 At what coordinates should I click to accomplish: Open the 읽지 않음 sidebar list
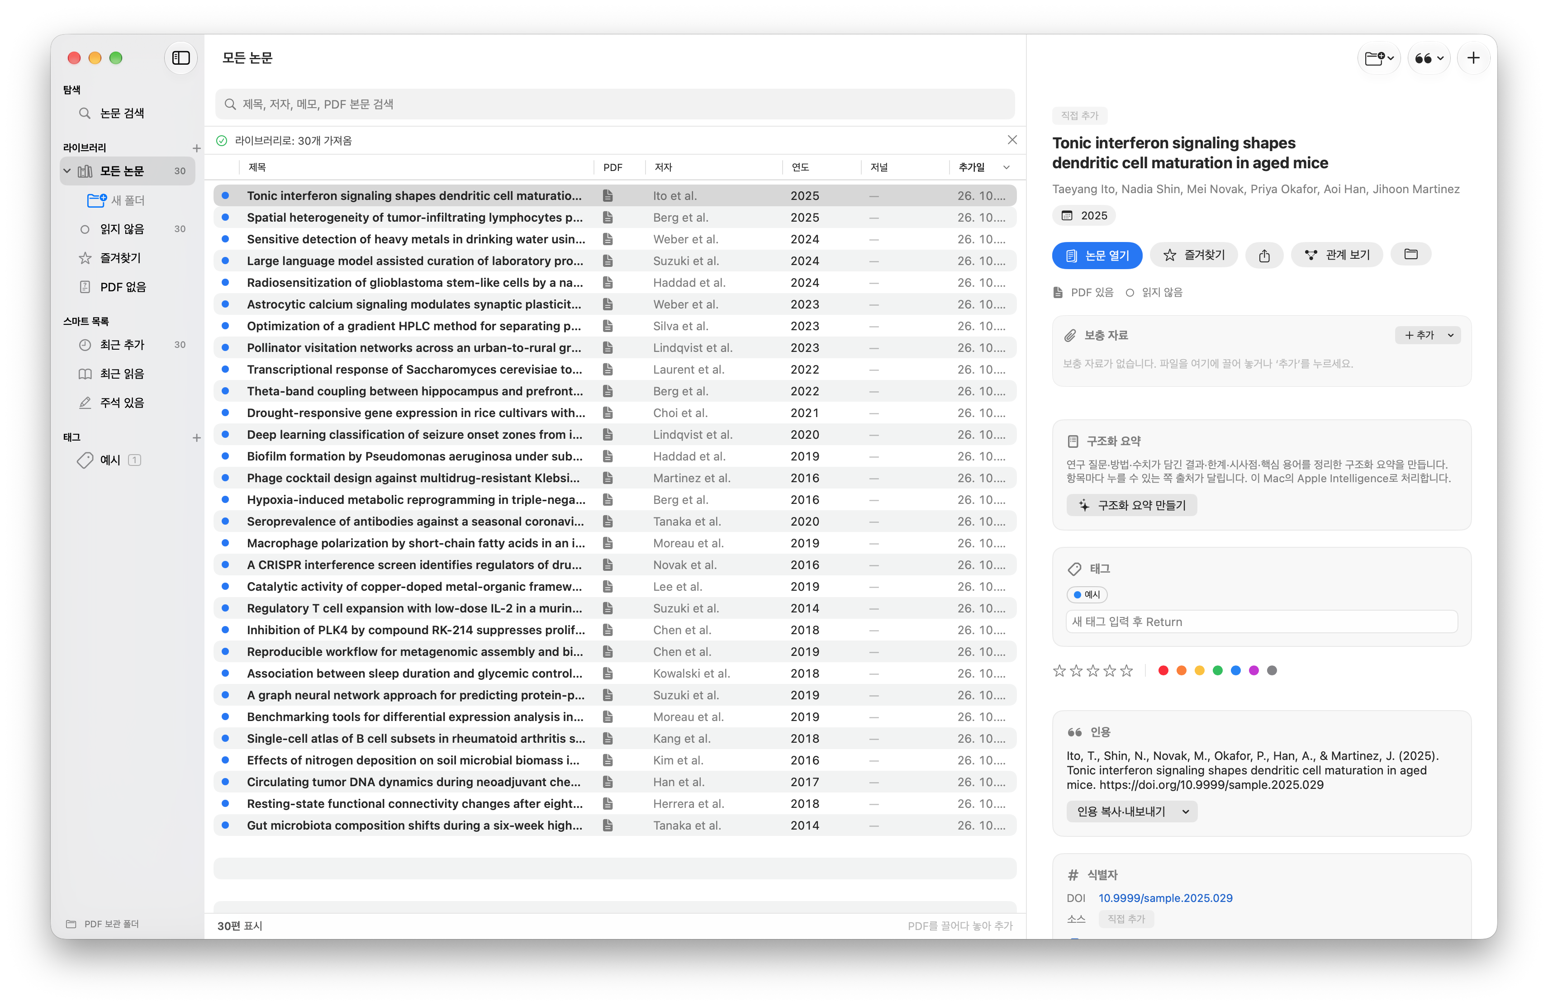(128, 229)
